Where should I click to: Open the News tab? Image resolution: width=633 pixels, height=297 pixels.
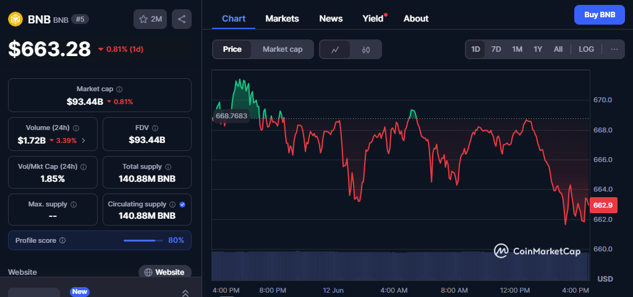[331, 18]
